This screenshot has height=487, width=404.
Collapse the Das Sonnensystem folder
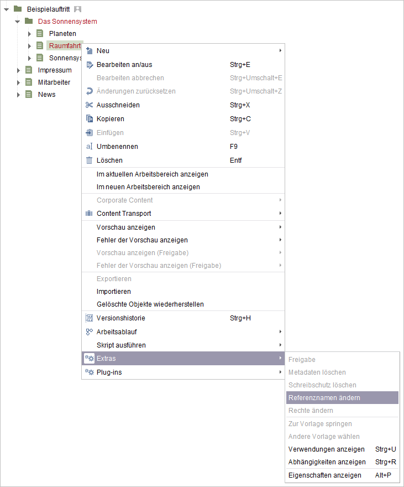pyautogui.click(x=18, y=22)
